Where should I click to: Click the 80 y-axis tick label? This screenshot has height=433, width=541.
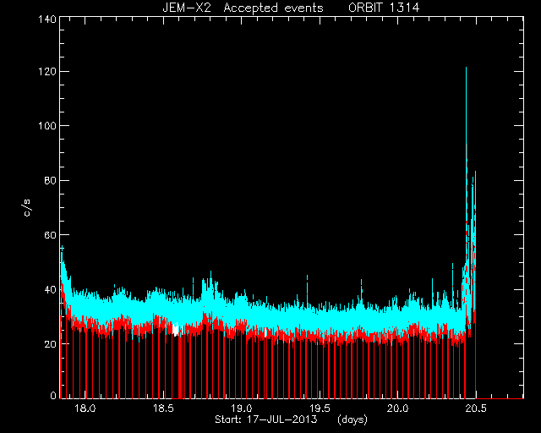coord(50,181)
